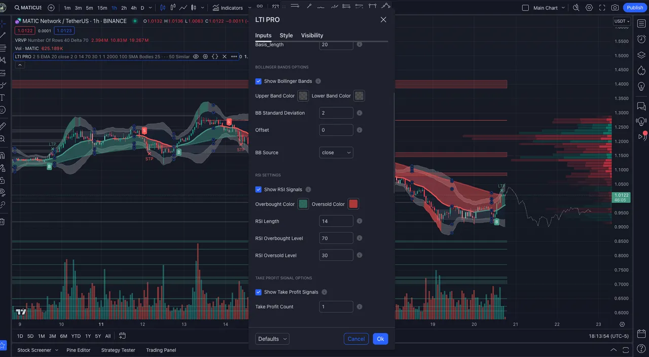
Task: Open the Indicators menu
Action: (228, 8)
